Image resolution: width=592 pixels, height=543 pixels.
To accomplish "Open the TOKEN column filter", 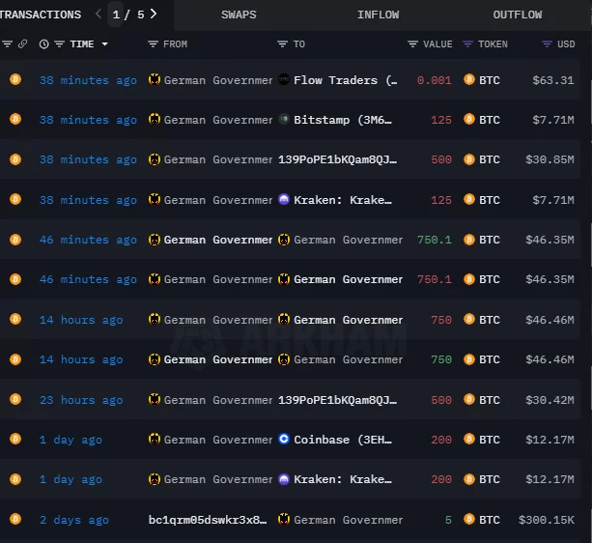I will (468, 44).
